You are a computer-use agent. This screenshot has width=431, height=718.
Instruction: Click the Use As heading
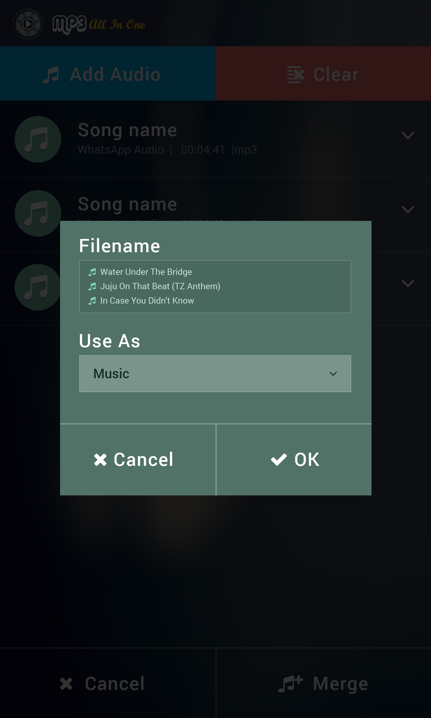point(109,341)
